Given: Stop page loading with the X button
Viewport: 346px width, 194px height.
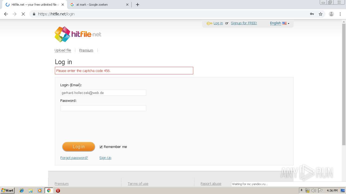Looking at the screenshot, I should (23, 14).
